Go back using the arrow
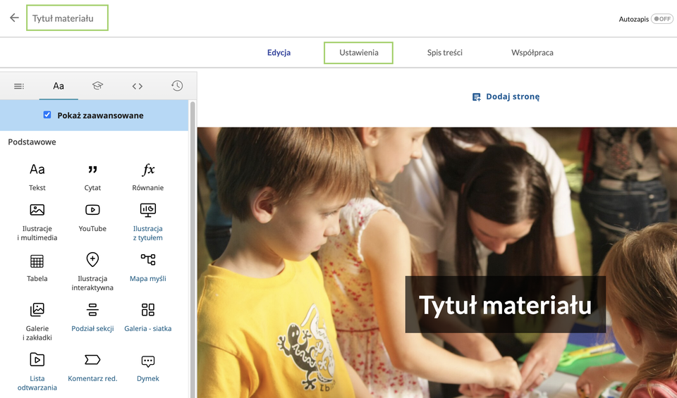Viewport: 677px width, 398px height. pyautogui.click(x=14, y=18)
